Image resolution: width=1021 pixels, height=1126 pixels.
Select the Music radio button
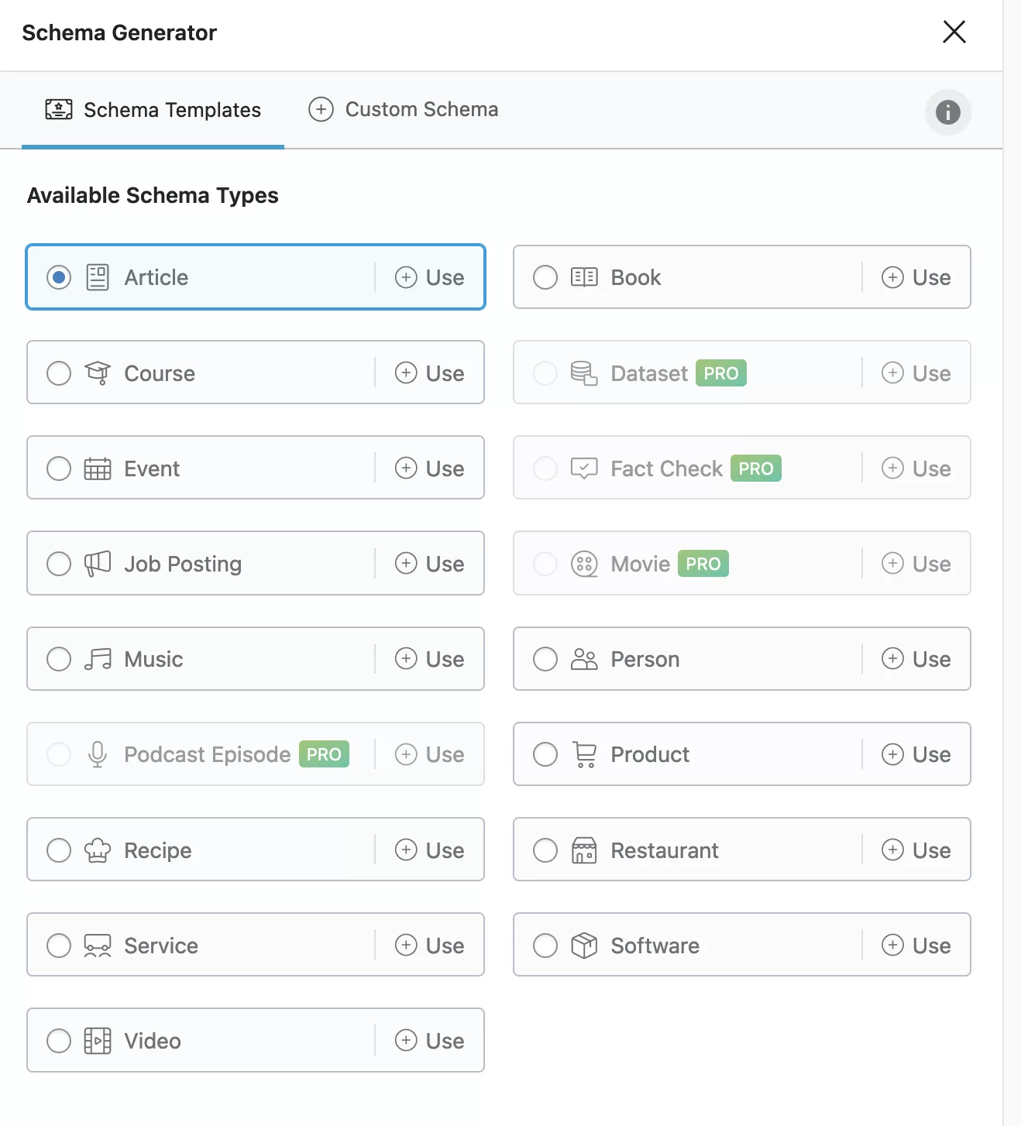(59, 659)
